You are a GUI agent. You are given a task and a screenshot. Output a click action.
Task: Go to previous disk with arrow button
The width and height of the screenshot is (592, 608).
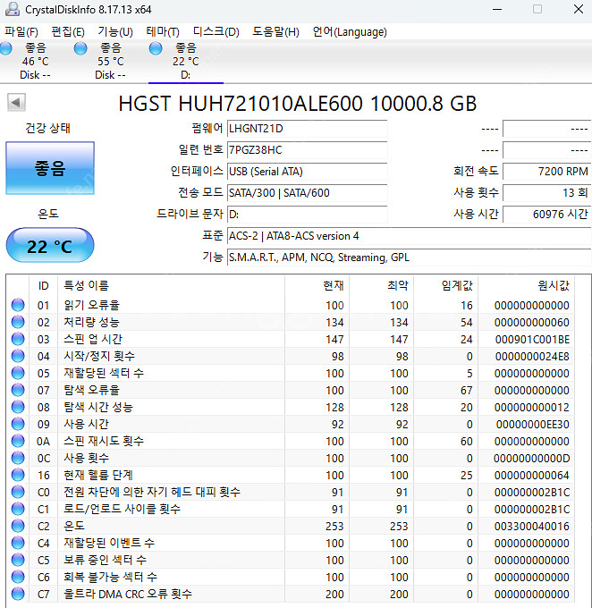[x=16, y=102]
